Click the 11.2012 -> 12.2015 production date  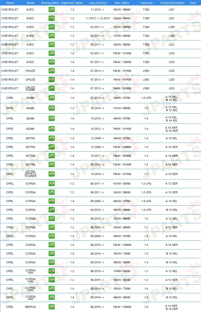pyautogui.click(x=98, y=18)
